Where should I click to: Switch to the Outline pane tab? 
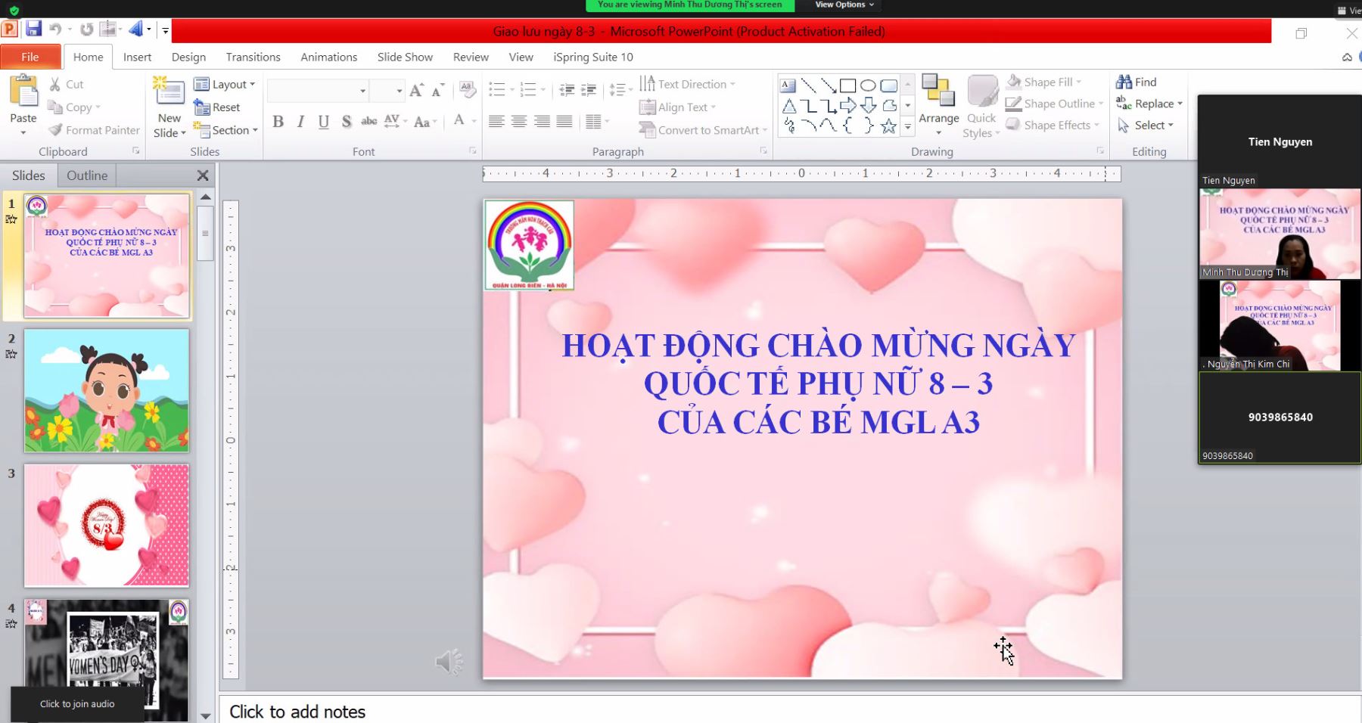click(x=87, y=175)
